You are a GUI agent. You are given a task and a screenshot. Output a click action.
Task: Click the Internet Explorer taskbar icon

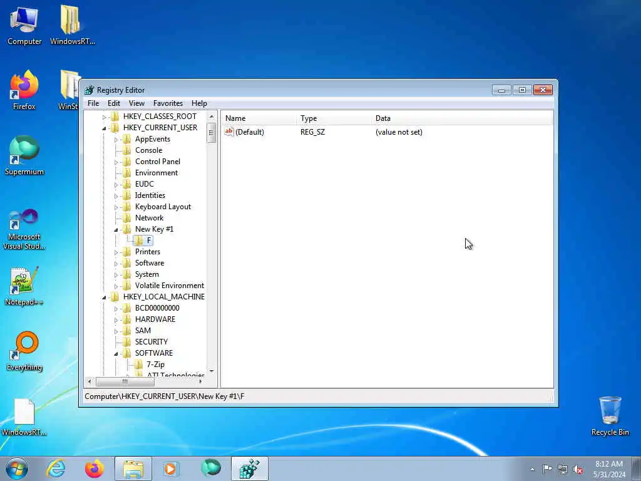tap(56, 468)
